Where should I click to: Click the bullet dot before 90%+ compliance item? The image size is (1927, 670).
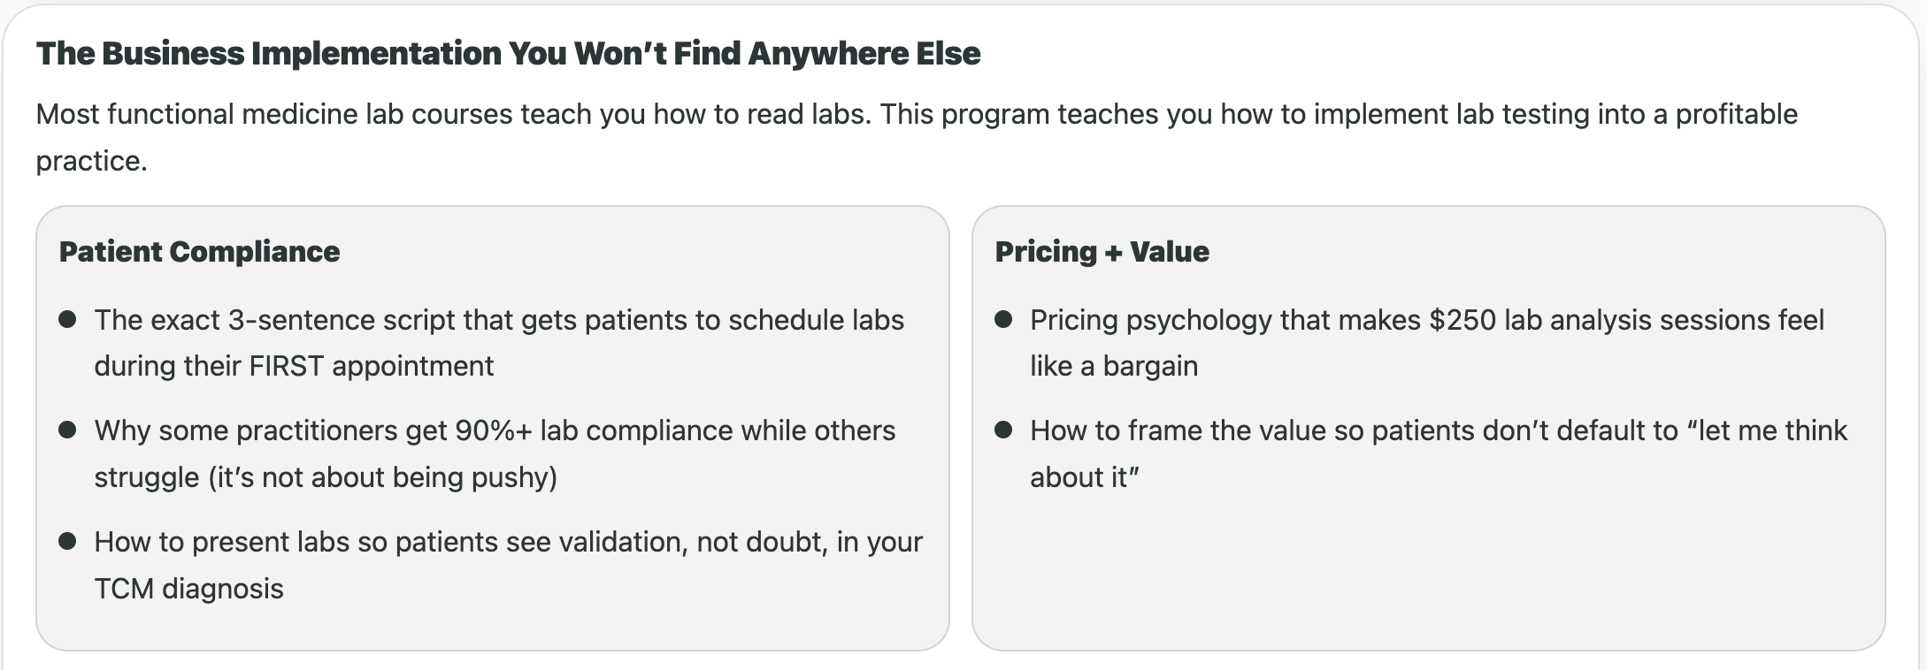pyautogui.click(x=67, y=430)
